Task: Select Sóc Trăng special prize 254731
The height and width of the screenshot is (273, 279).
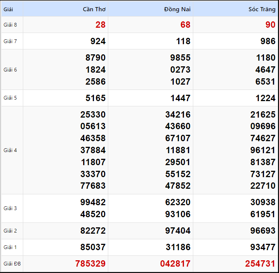Action: (x=260, y=264)
